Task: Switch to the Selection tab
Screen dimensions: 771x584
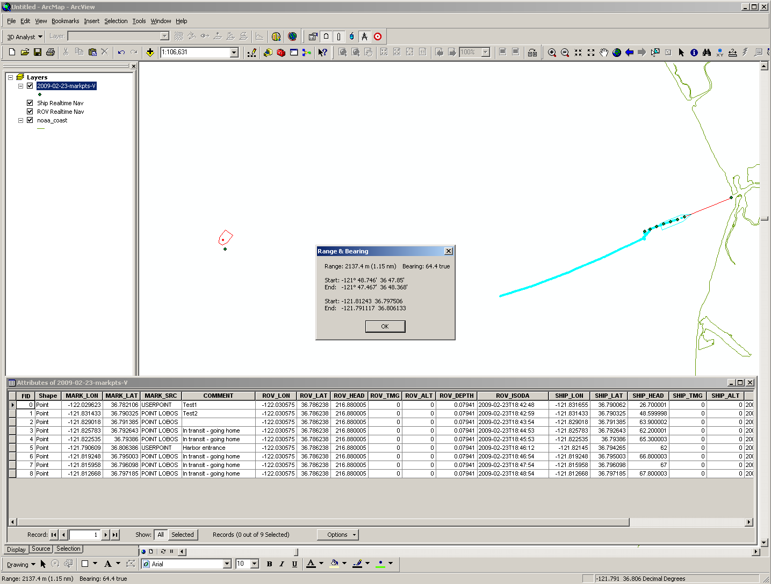Action: 69,549
